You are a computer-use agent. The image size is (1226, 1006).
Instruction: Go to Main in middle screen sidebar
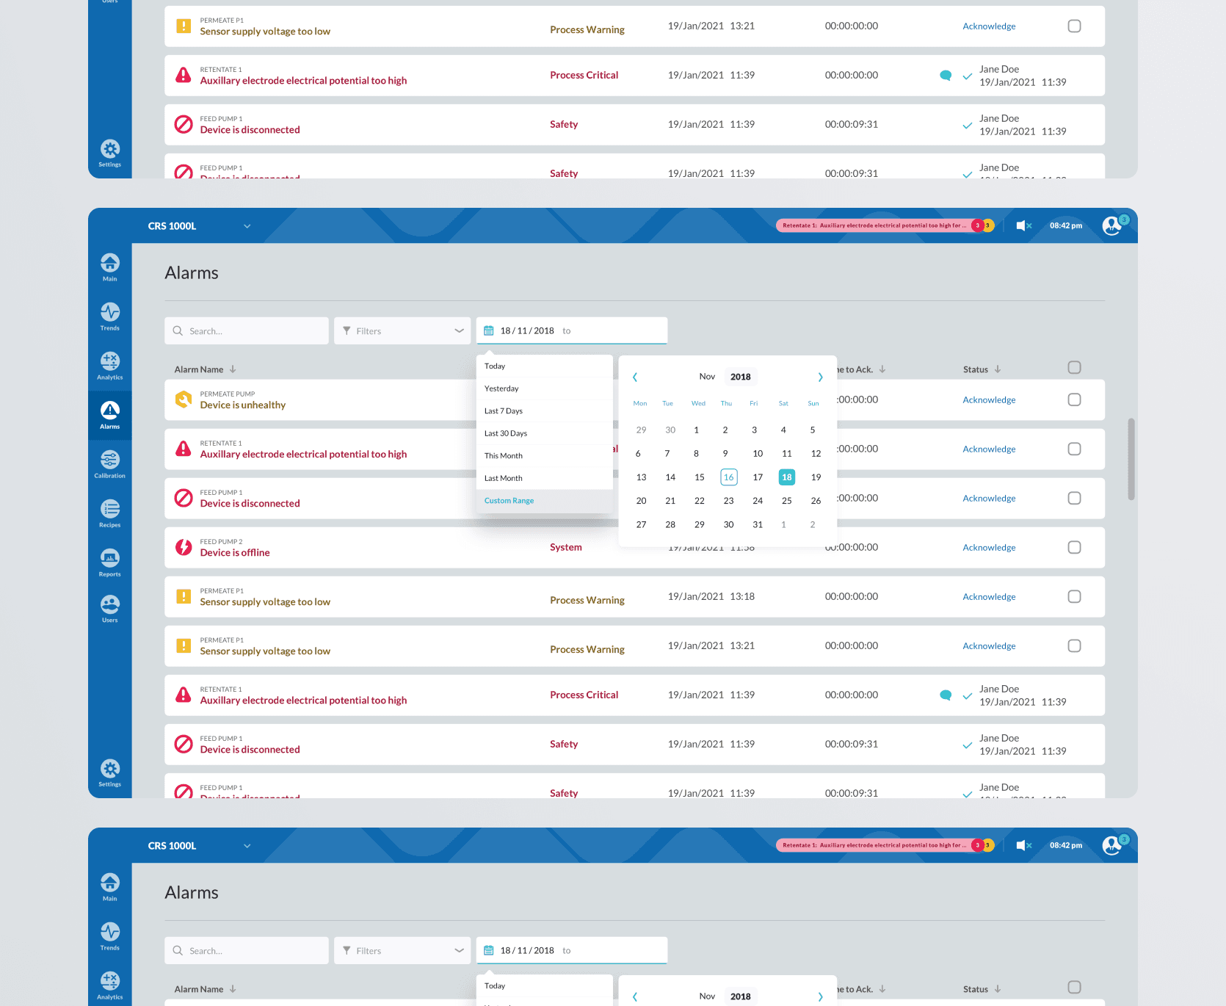tap(110, 268)
